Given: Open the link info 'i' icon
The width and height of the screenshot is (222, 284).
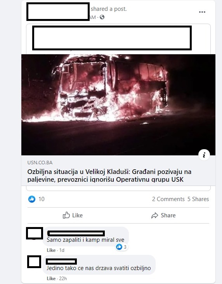Looking at the screenshot, I should tap(204, 155).
